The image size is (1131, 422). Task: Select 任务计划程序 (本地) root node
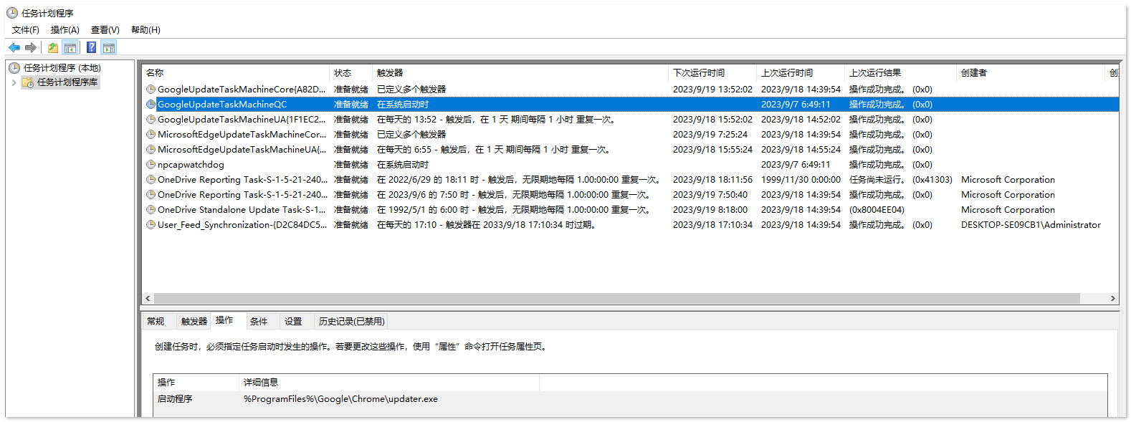62,68
